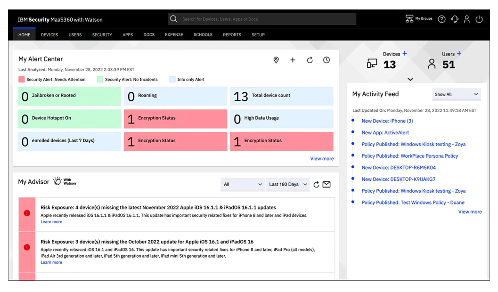The image size is (498, 292).
Task: Click the location pin in My Alert Center
Action: coord(276,60)
